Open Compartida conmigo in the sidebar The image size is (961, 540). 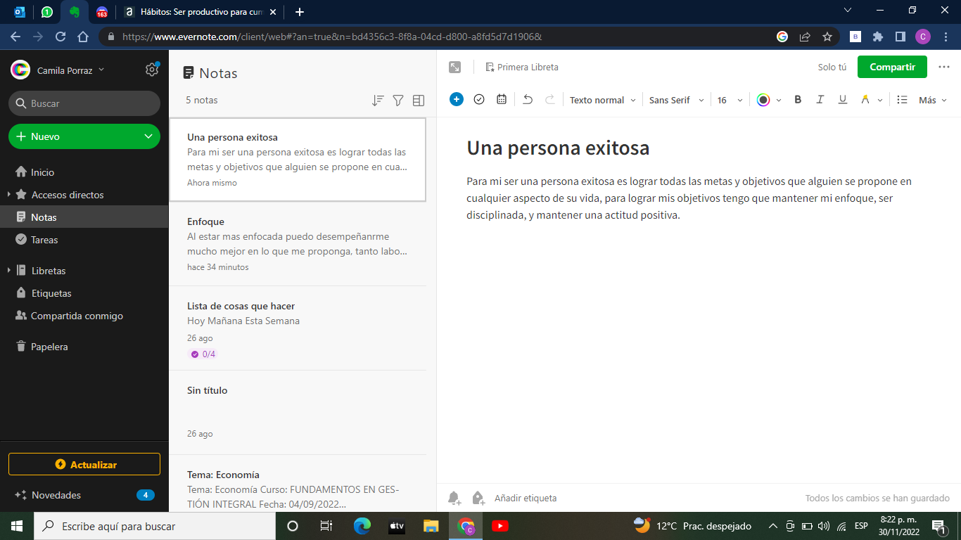point(84,316)
